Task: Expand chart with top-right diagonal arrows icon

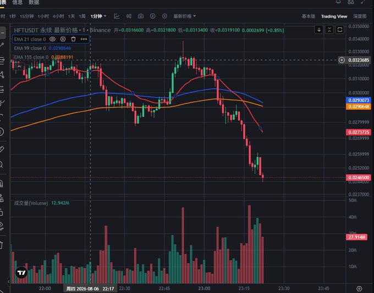Action: click(x=363, y=2)
